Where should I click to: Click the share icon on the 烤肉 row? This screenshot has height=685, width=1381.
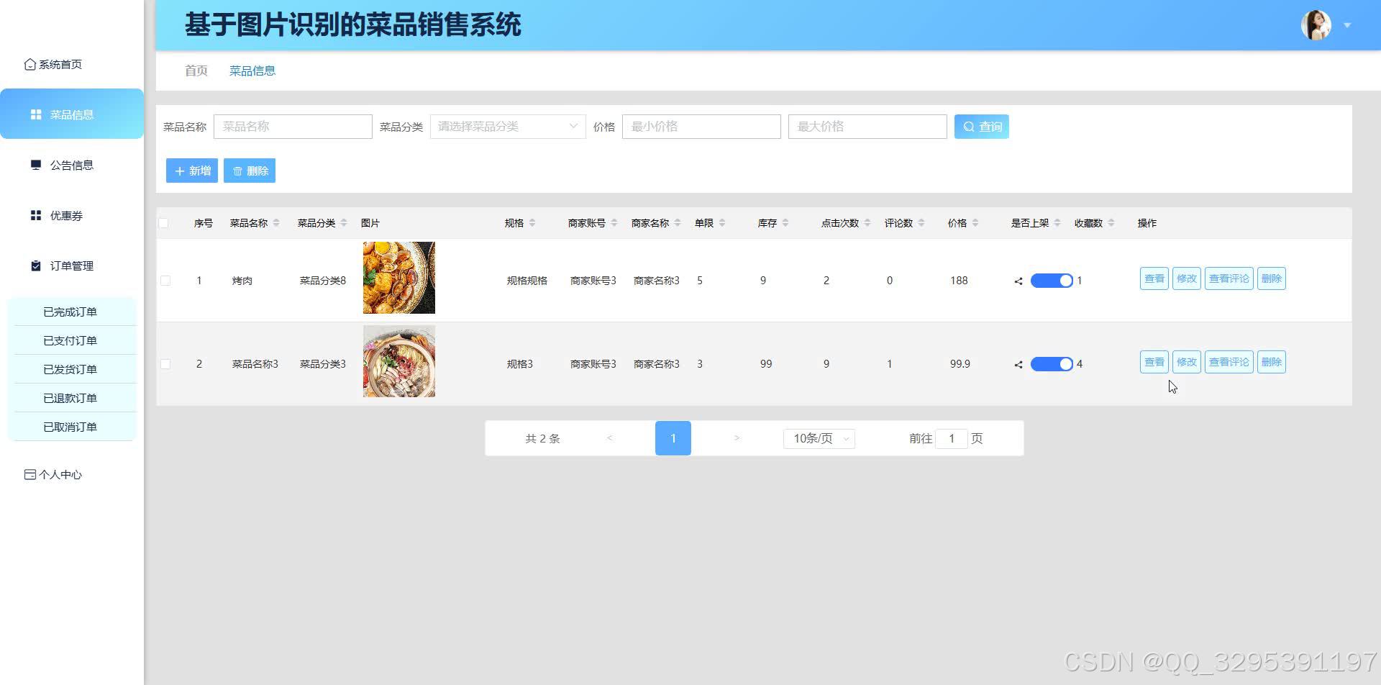[1017, 281]
